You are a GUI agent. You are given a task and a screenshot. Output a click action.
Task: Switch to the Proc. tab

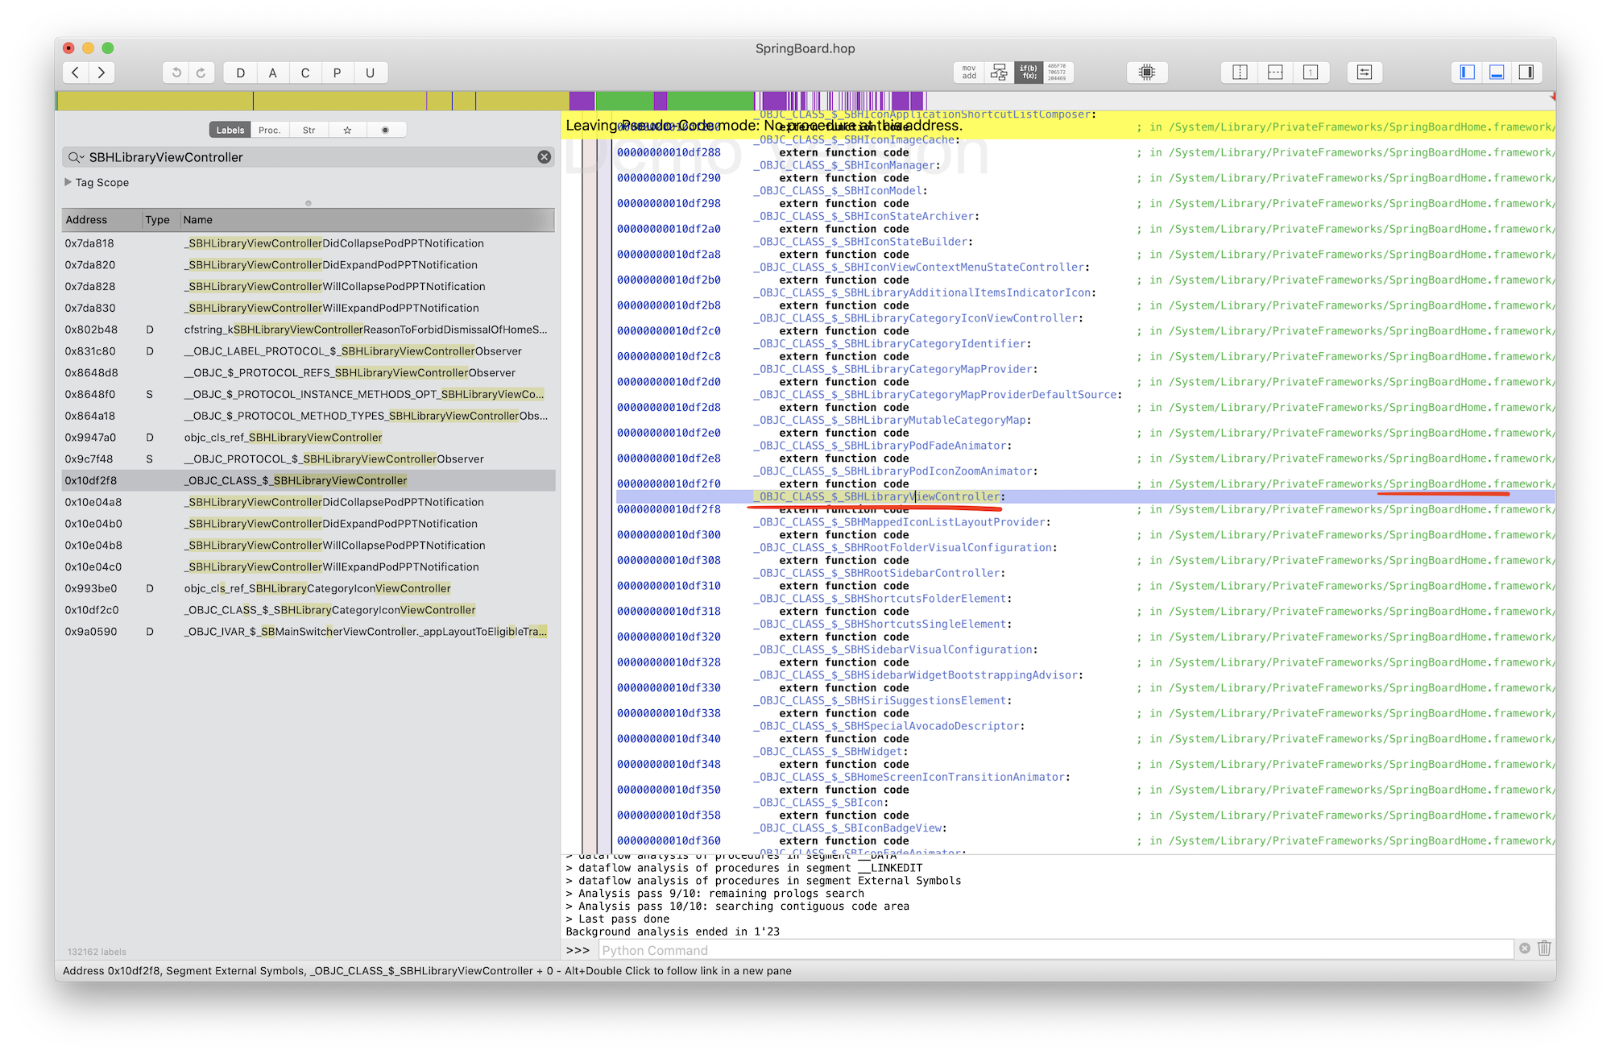click(x=270, y=130)
